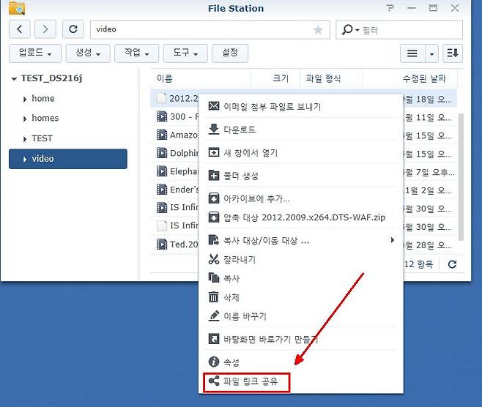This screenshot has height=407, width=482.
Task: Click the film icon of Ted.20 file
Action: [162, 244]
